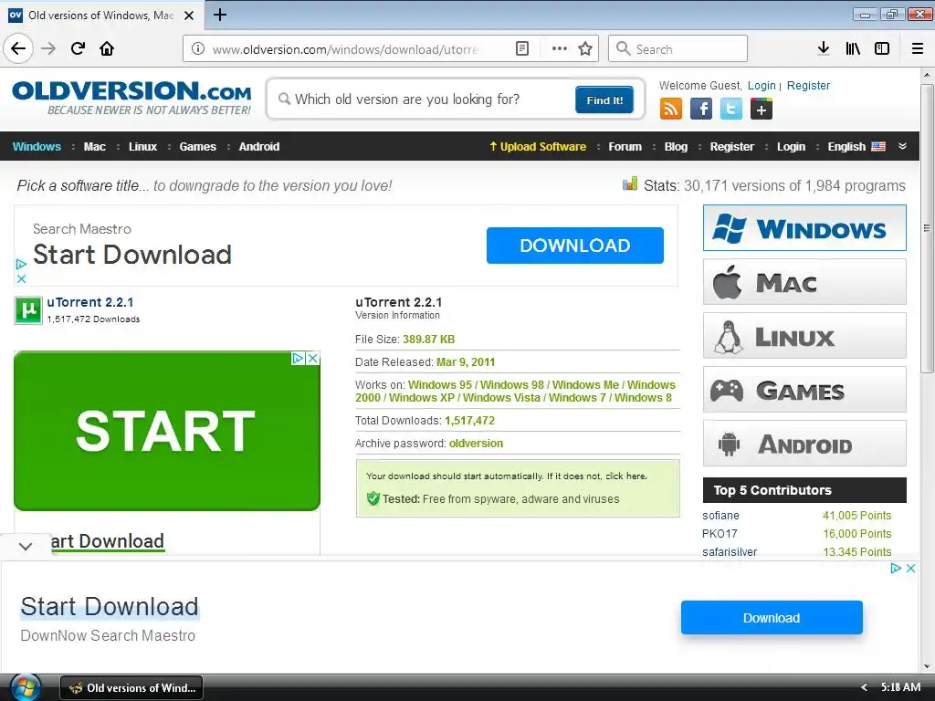
Task: Open the Windows Start orb
Action: [x=24, y=687]
